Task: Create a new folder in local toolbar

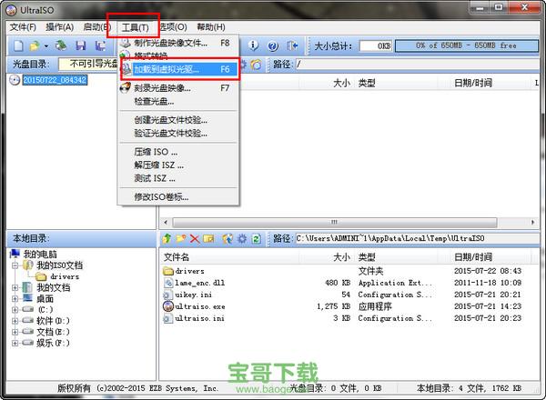Action: pos(181,238)
